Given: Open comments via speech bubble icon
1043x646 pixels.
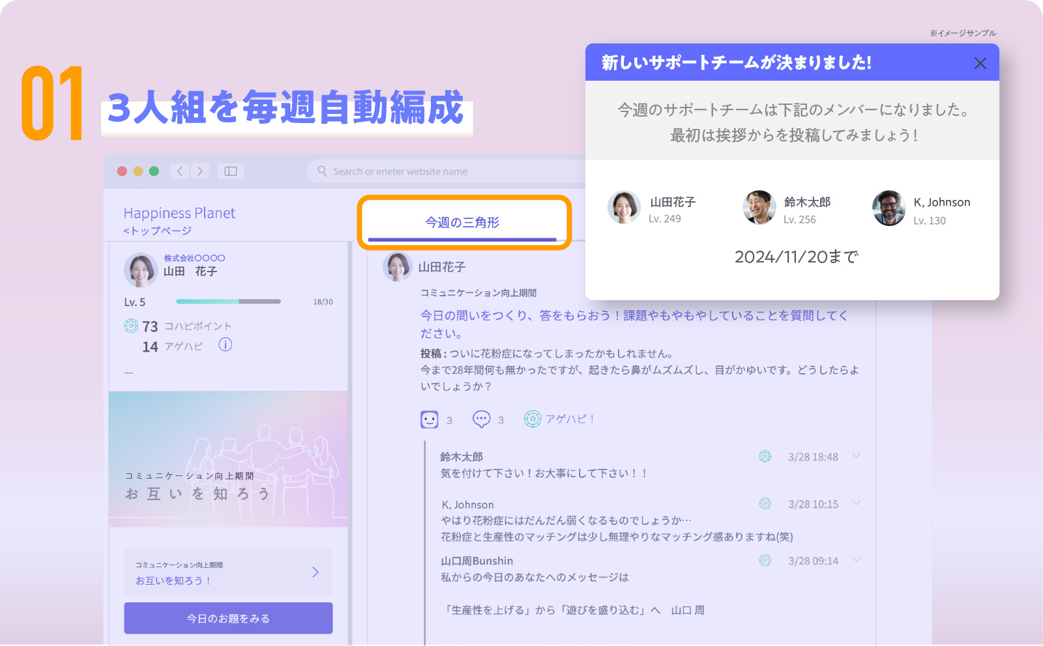Looking at the screenshot, I should pos(481,419).
